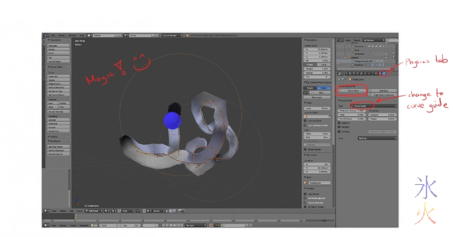Click the Subdivide tool button

tap(58, 123)
